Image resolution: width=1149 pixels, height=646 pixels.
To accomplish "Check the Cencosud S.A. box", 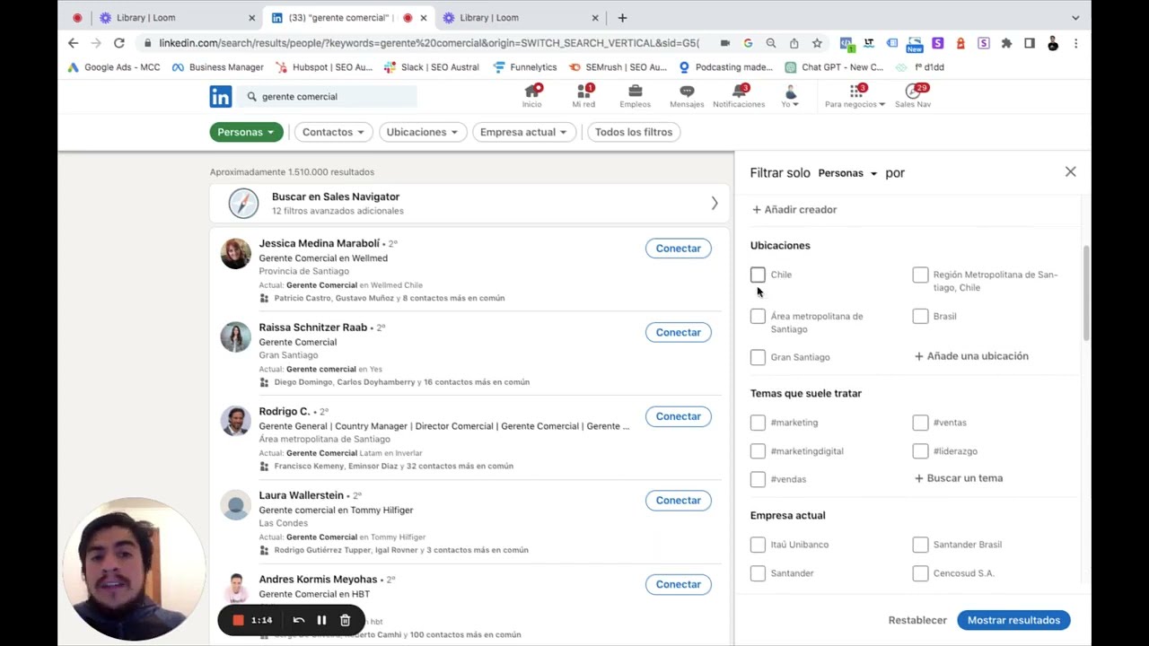I will pos(920,573).
